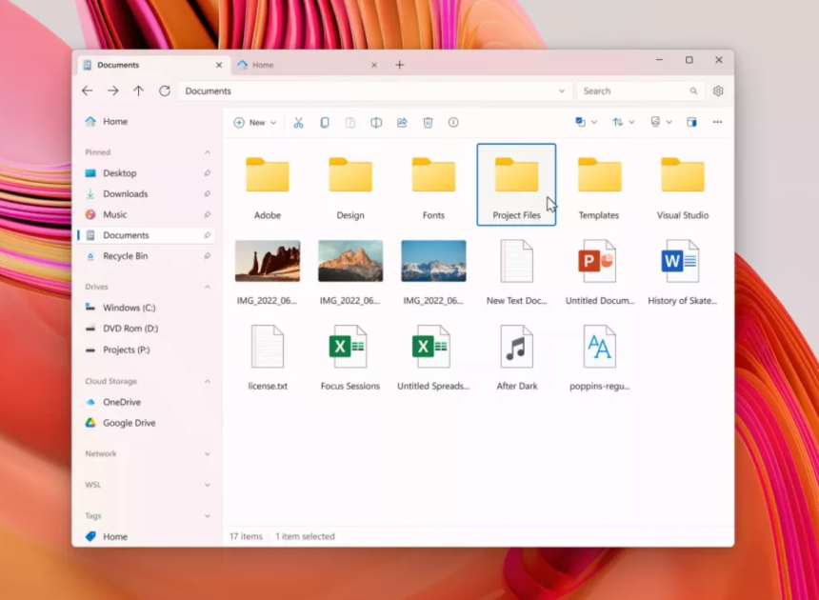The width and height of the screenshot is (819, 600).
Task: Open Recycle Bin in sidebar
Action: coord(147,256)
